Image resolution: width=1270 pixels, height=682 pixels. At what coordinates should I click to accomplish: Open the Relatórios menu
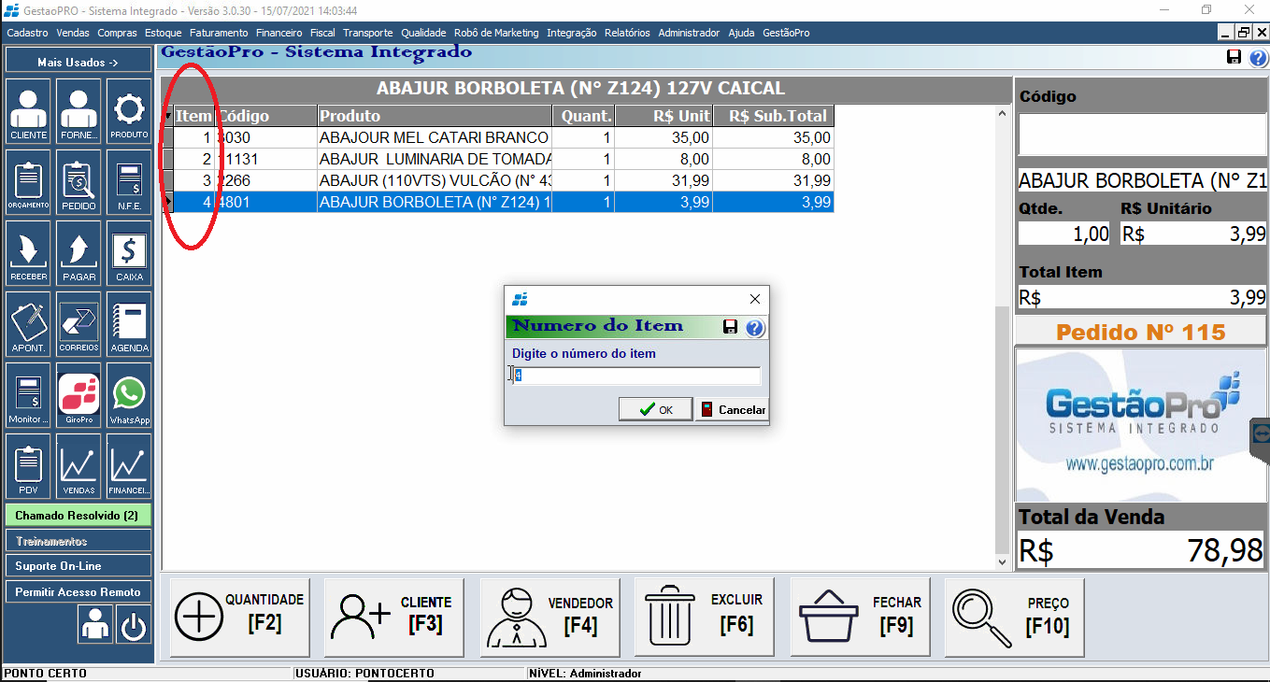pyautogui.click(x=627, y=33)
